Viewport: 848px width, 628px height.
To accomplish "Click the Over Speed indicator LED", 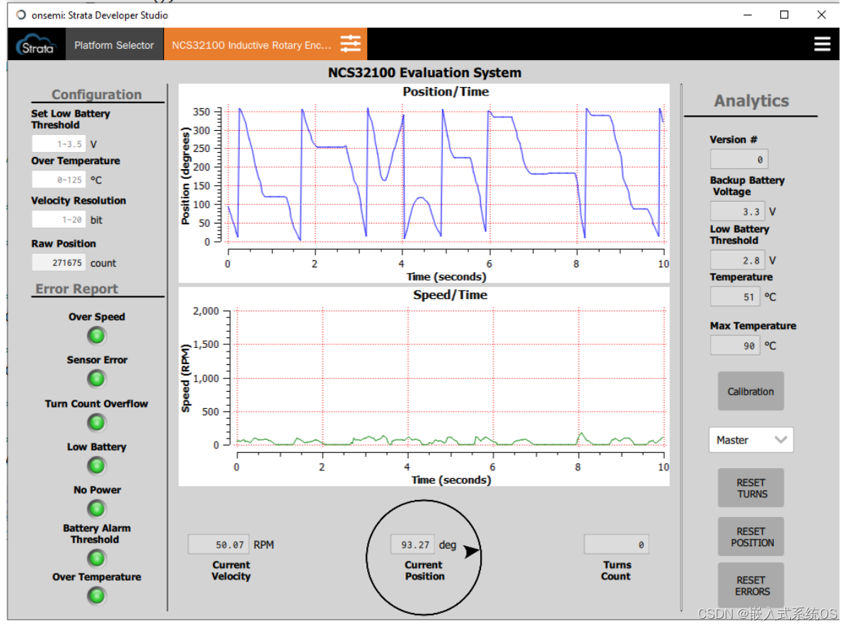I will click(x=96, y=335).
